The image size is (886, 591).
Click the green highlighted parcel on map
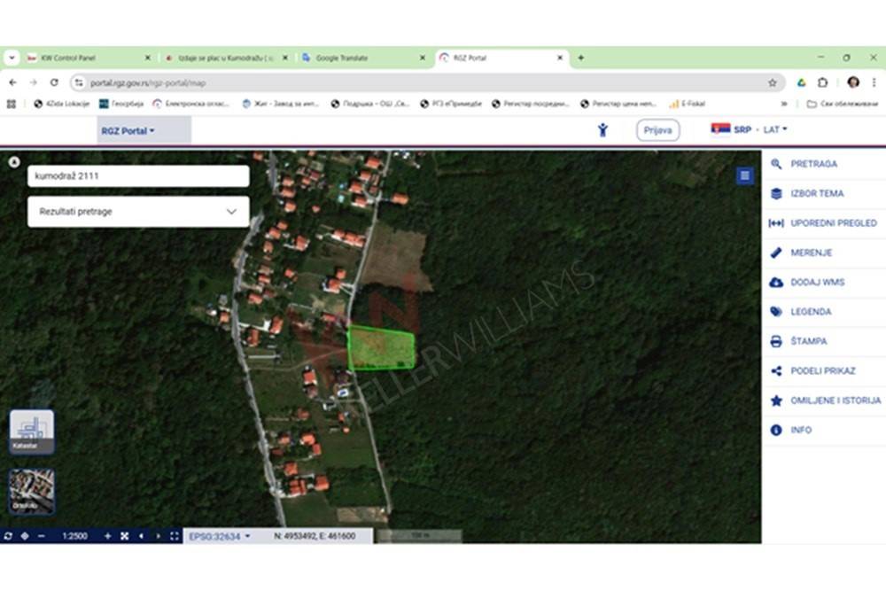(381, 348)
